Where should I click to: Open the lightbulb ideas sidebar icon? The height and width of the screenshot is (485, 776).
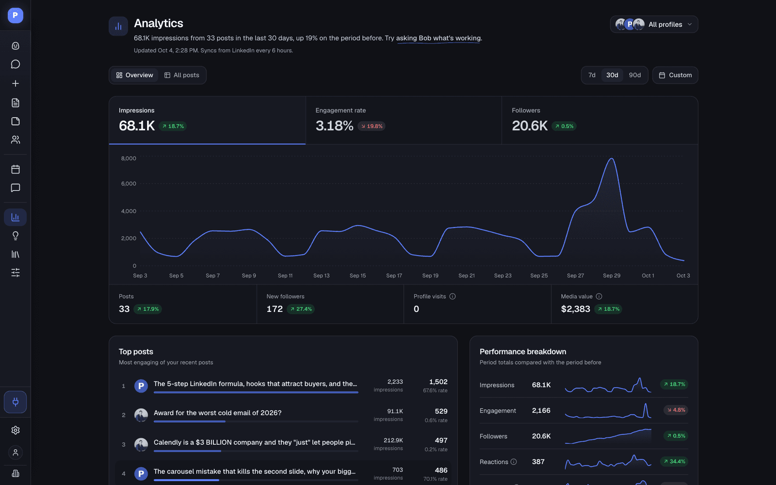click(16, 236)
